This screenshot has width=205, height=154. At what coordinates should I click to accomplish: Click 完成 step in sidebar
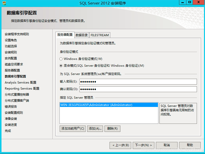coord(8,131)
